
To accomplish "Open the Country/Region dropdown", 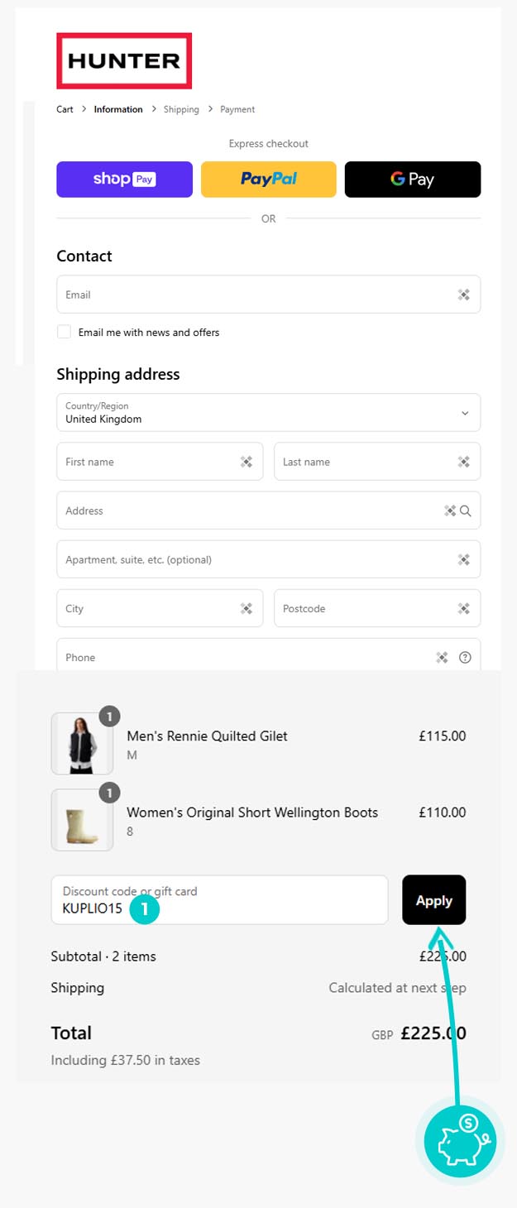I will click(268, 412).
